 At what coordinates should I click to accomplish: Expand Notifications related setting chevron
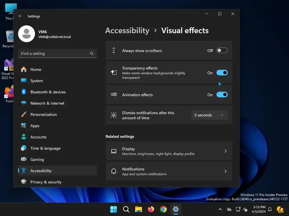click(225, 171)
